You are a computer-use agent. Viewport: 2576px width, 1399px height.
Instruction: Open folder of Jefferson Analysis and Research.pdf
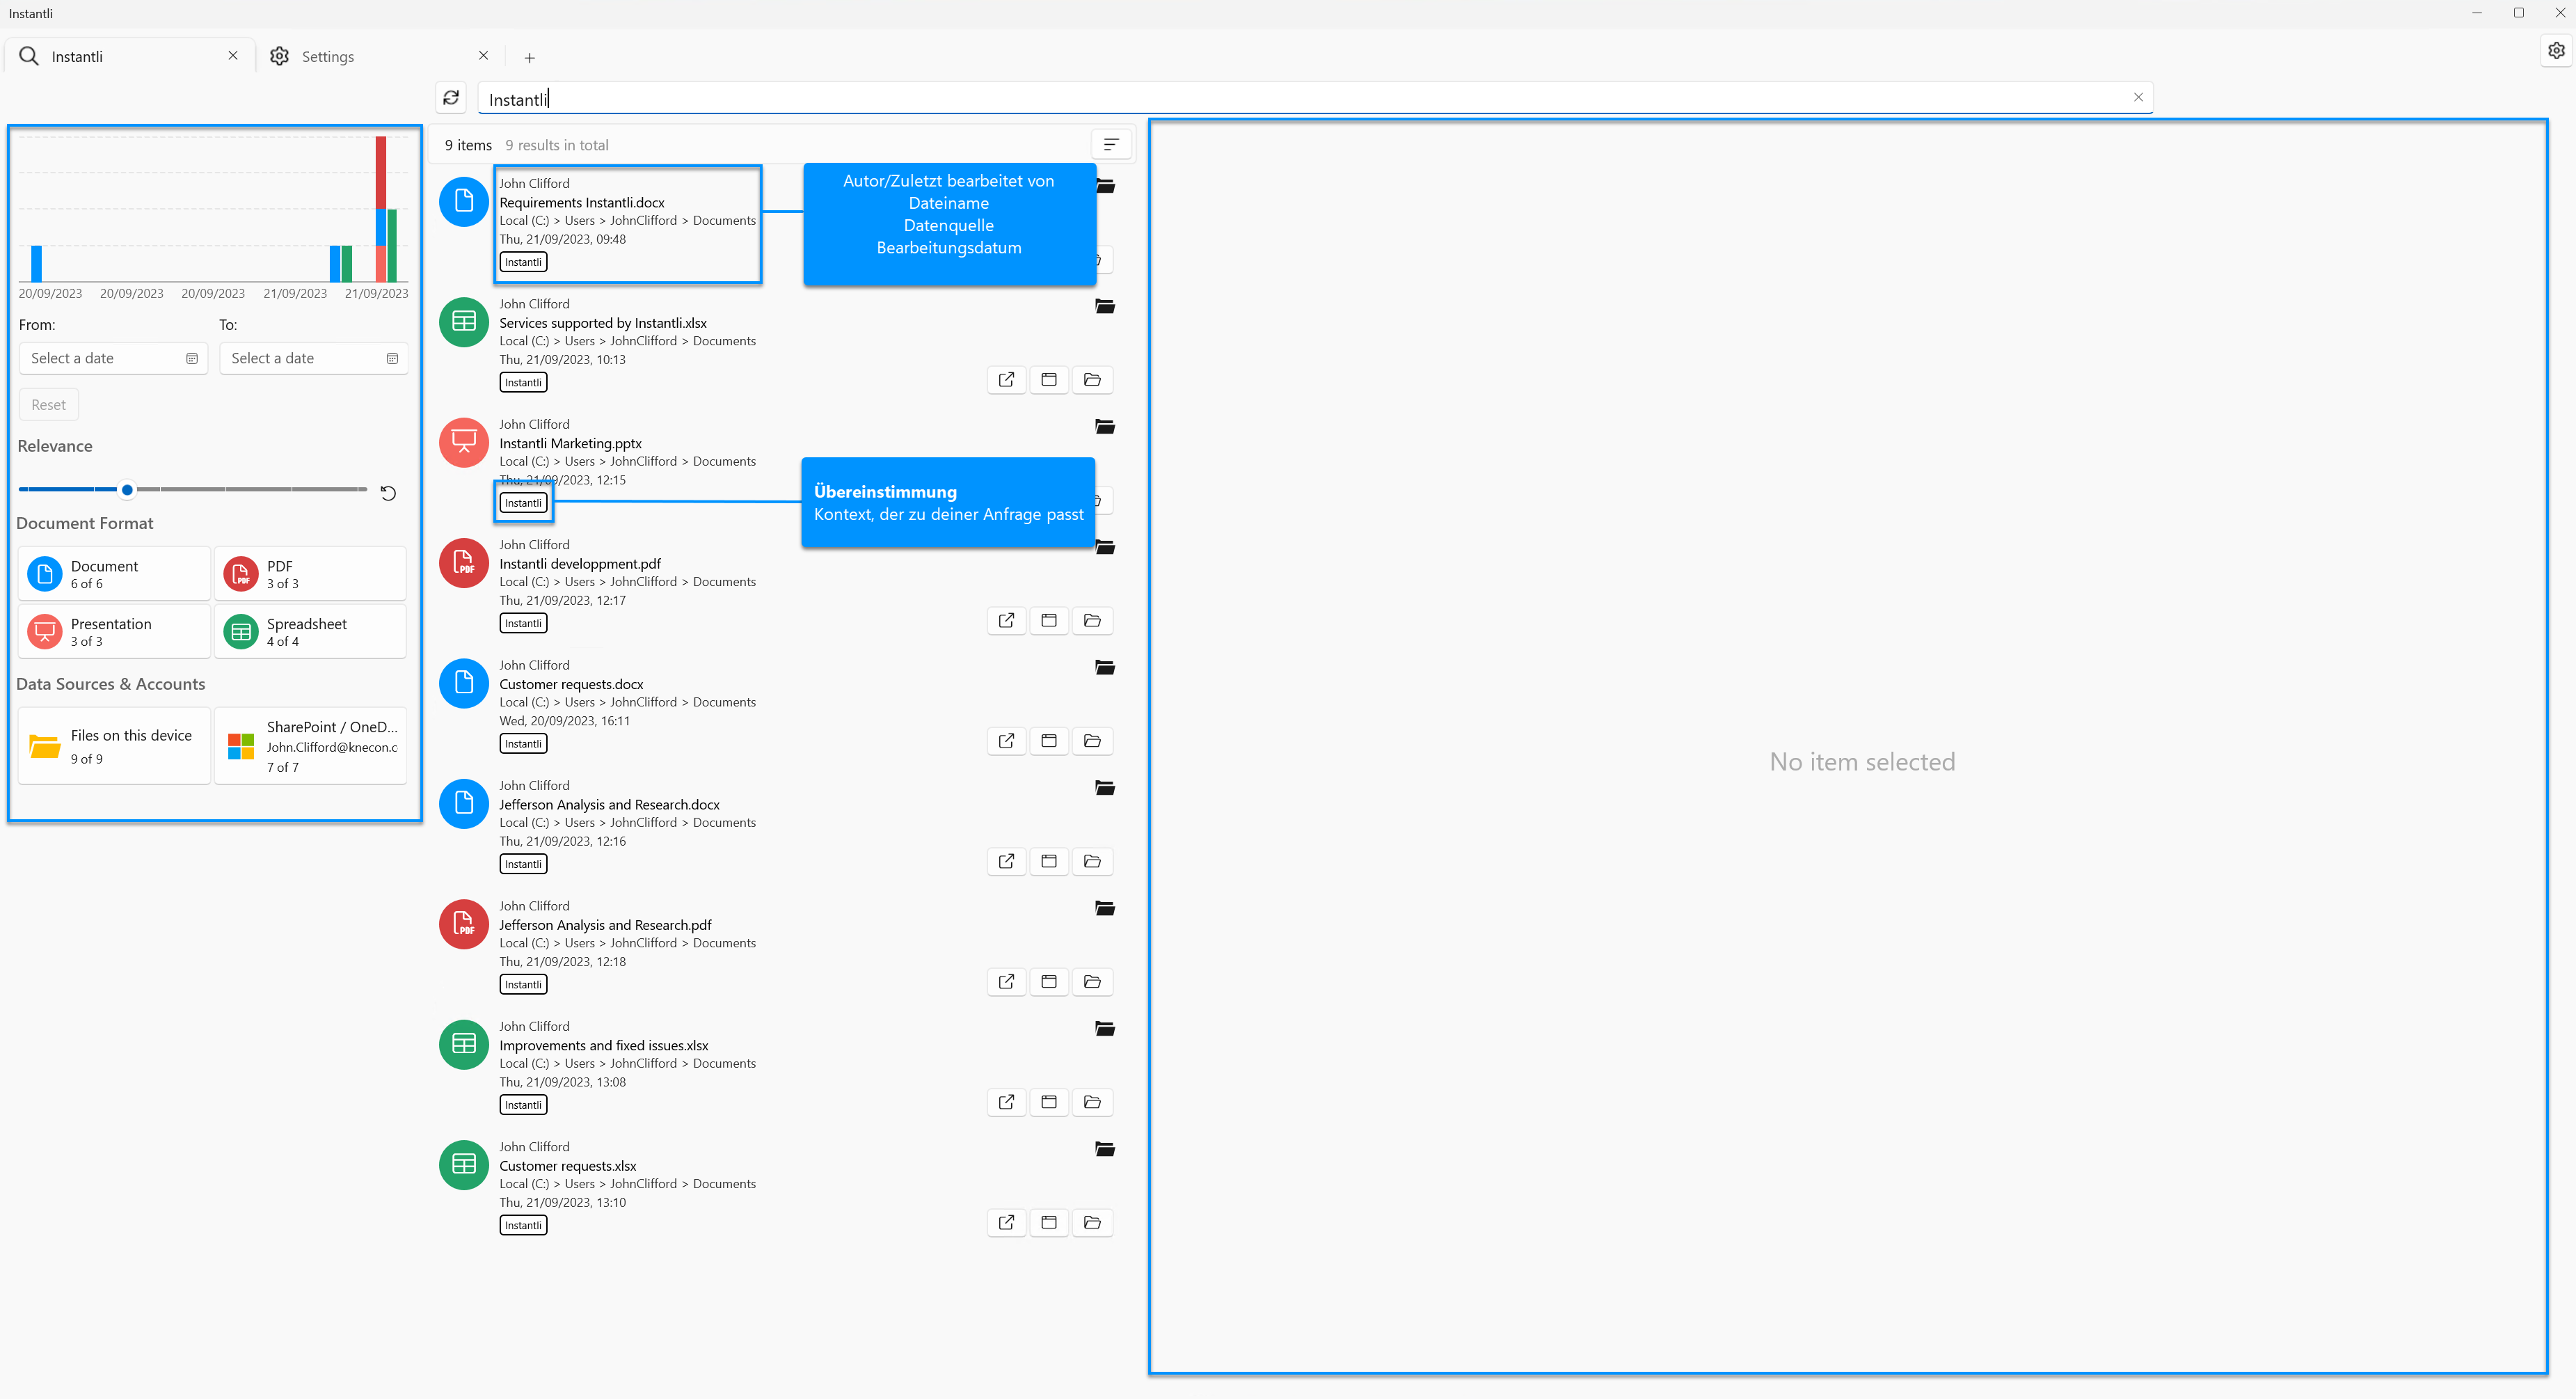point(1092,982)
